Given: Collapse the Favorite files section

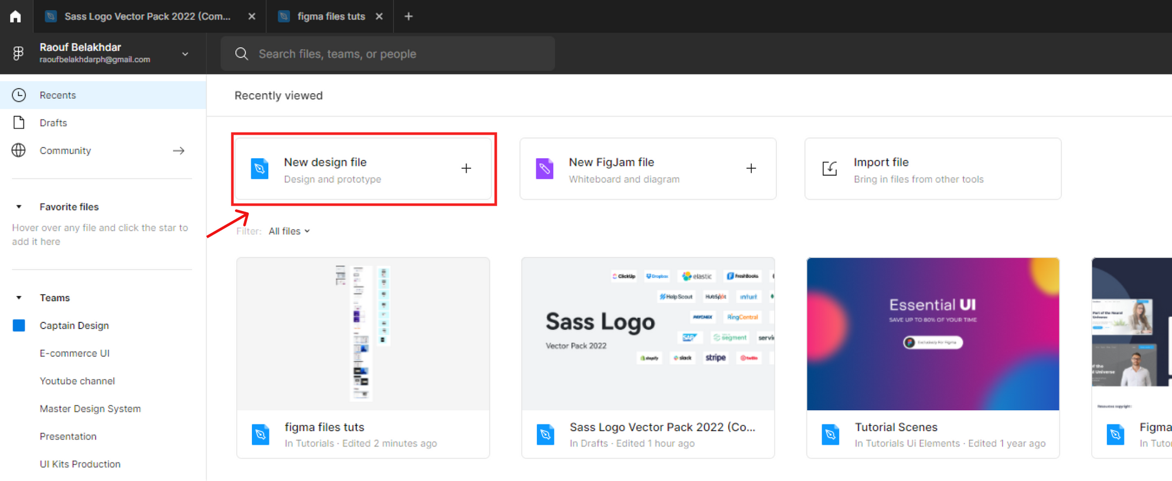Looking at the screenshot, I should coord(19,207).
